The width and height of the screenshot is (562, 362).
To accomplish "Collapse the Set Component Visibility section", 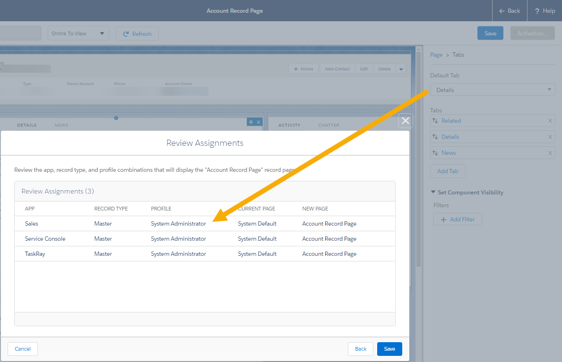I will [433, 193].
